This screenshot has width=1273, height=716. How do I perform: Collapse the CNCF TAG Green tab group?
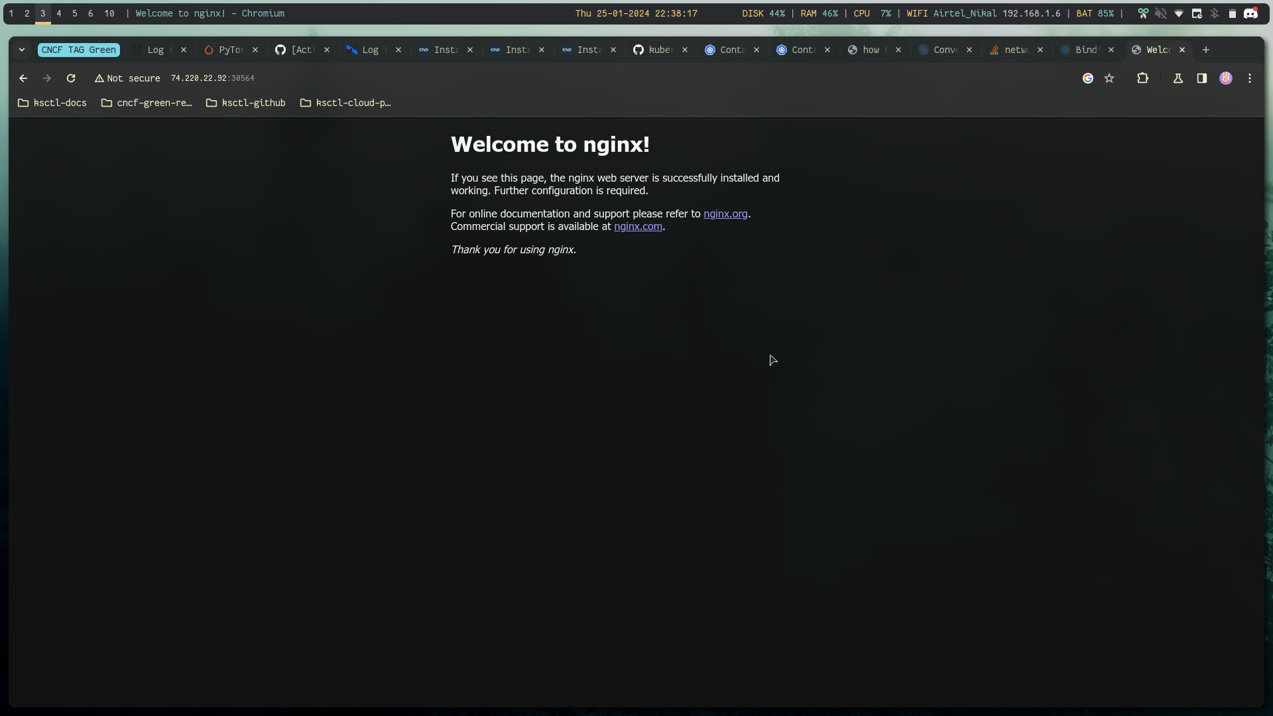(x=78, y=50)
